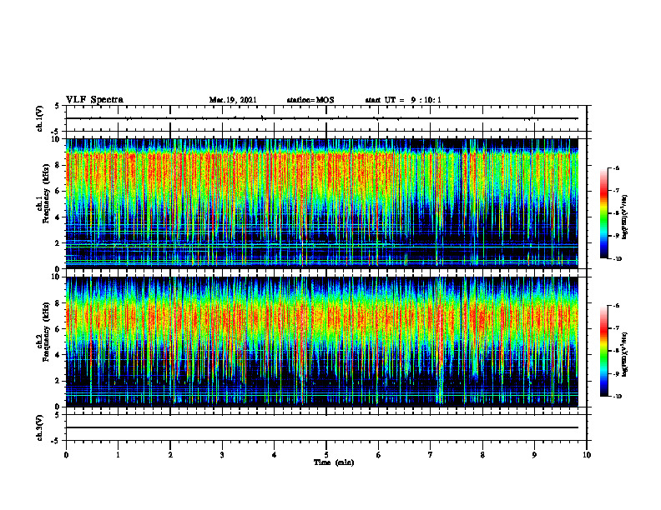The height and width of the screenshot is (510, 661).
Task: Select the ch.1 color bar unit label log(PSD)
Action: pos(625,217)
